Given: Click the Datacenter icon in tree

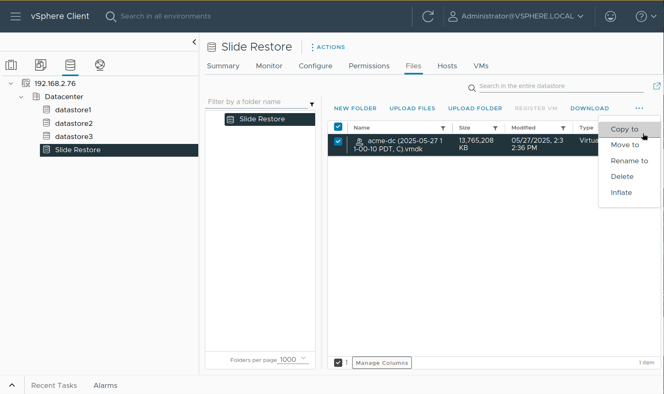Looking at the screenshot, I should coord(36,97).
